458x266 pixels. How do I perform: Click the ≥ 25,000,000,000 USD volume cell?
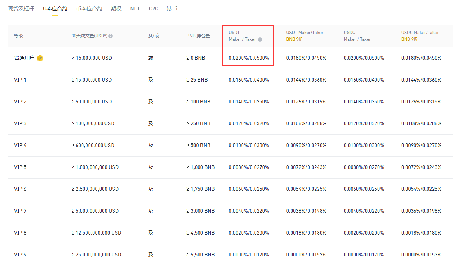pyautogui.click(x=97, y=255)
